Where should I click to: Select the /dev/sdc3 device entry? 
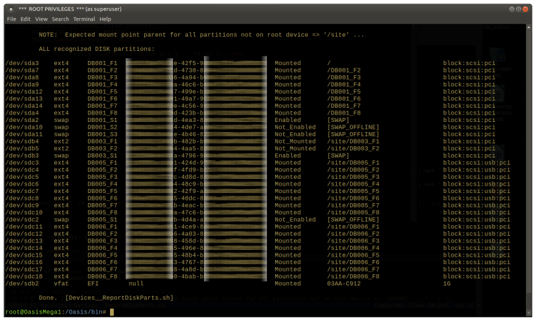[x=22, y=163]
